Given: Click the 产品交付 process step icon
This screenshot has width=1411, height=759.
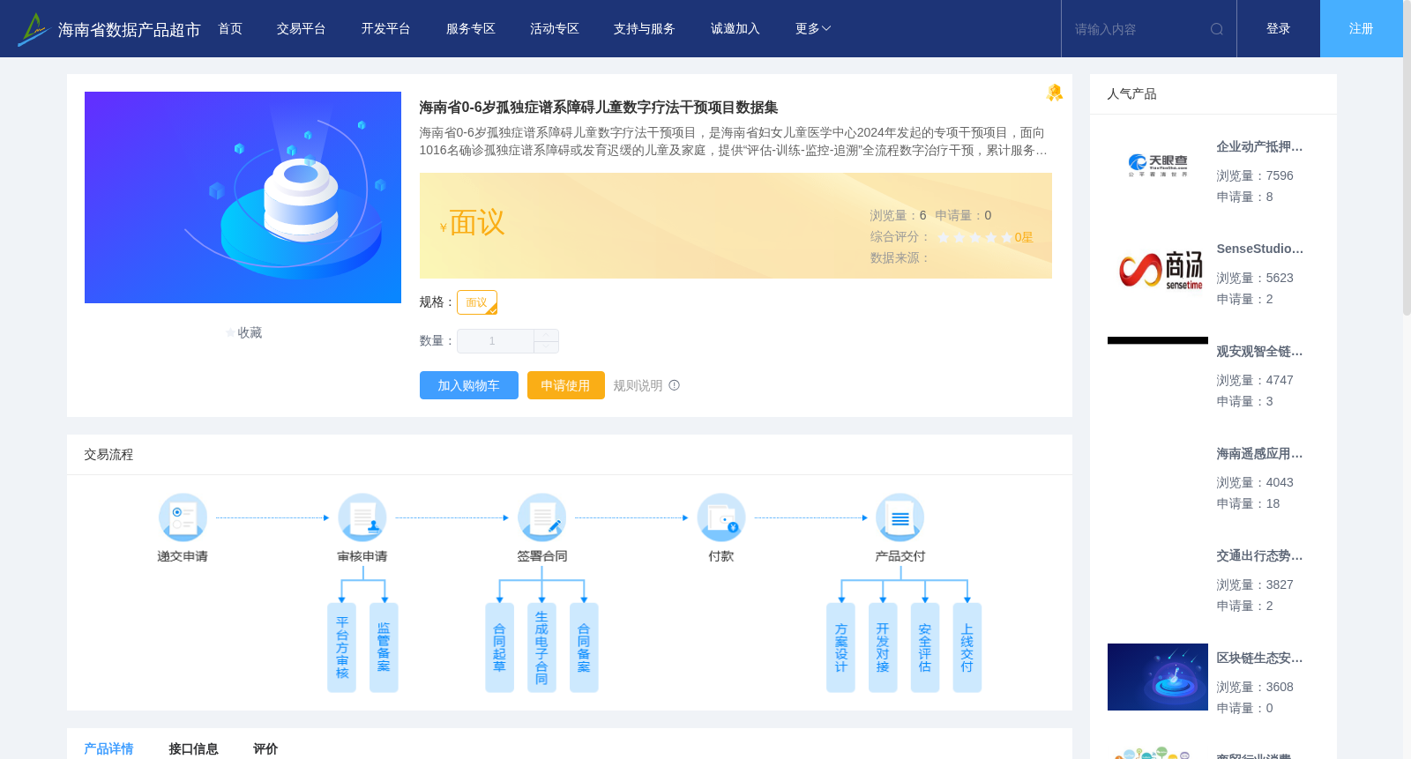Looking at the screenshot, I should tap(900, 517).
